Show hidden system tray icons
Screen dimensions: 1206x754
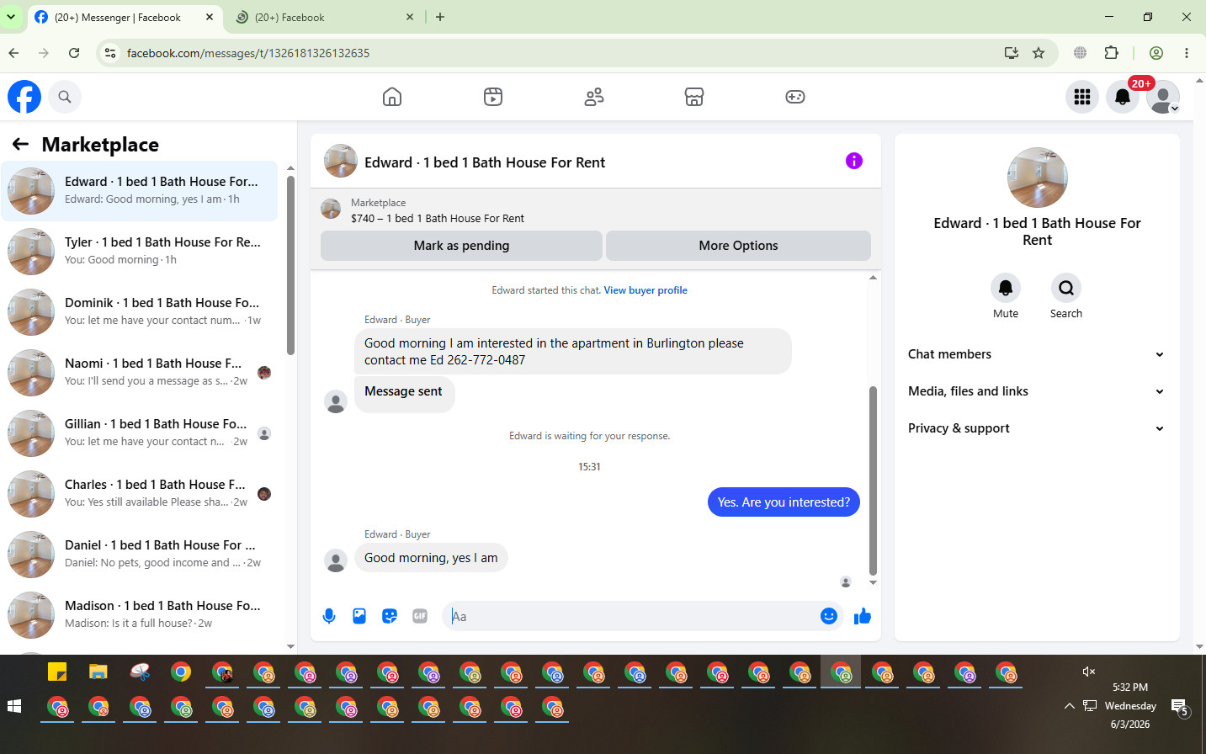1069,706
